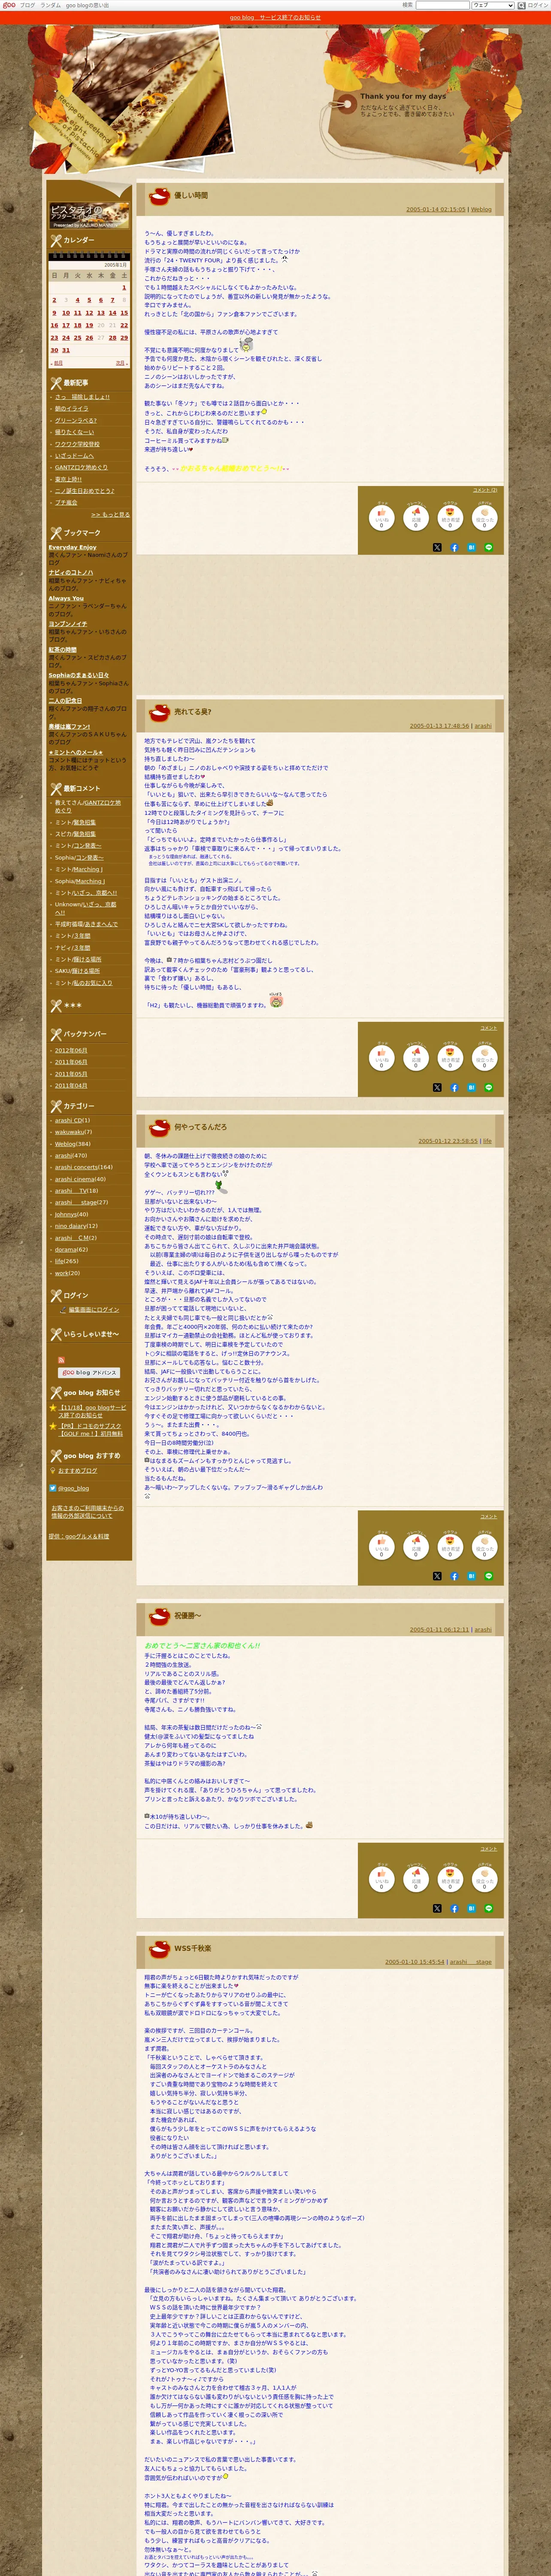The image size is (551, 2576).
Task: Open the arashi concerts category
Action: [x=76, y=1166]
